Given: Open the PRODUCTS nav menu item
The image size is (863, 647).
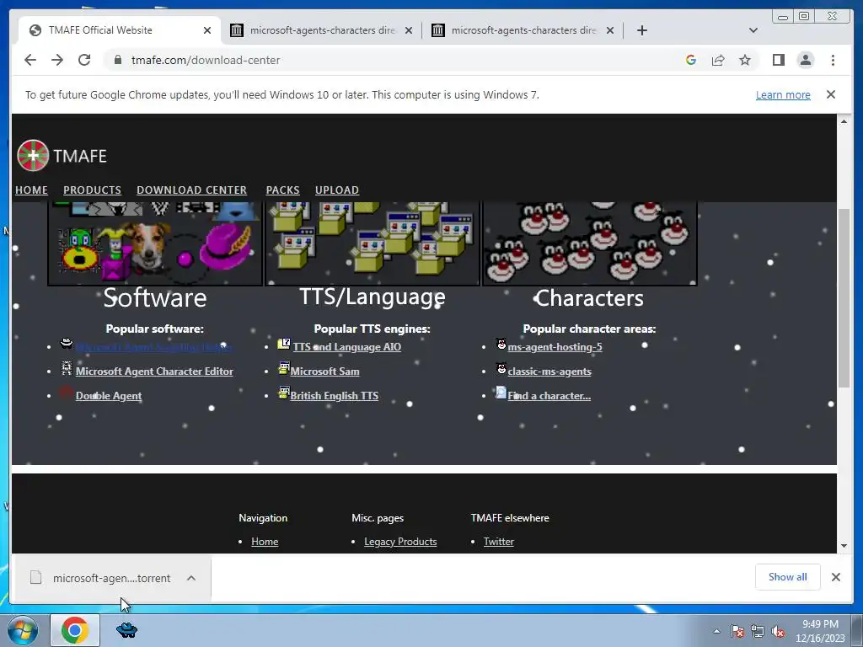Looking at the screenshot, I should click(92, 190).
